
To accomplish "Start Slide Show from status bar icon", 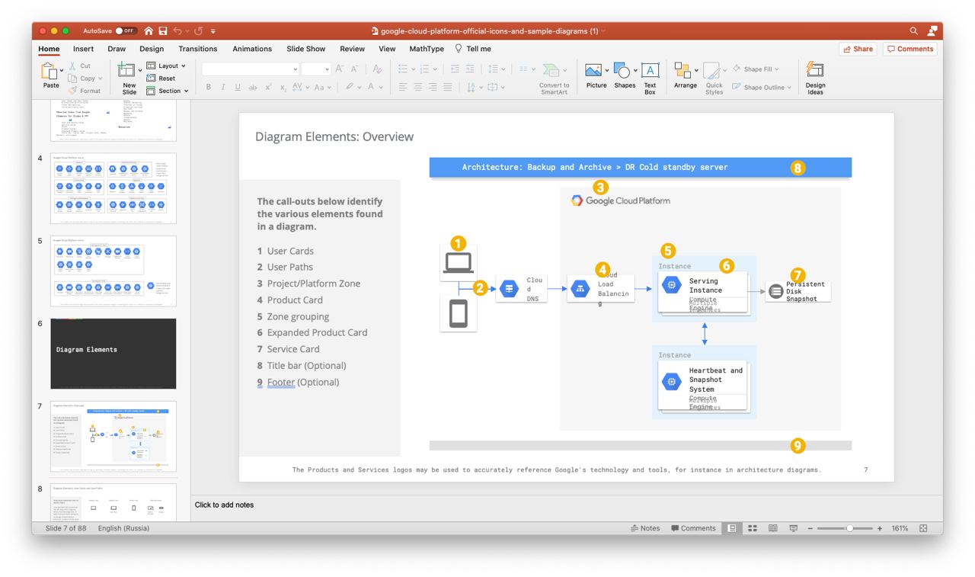I will (x=793, y=528).
